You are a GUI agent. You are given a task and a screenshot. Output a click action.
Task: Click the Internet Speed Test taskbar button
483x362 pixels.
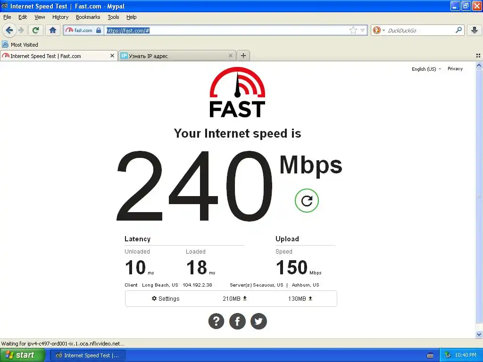click(87, 355)
